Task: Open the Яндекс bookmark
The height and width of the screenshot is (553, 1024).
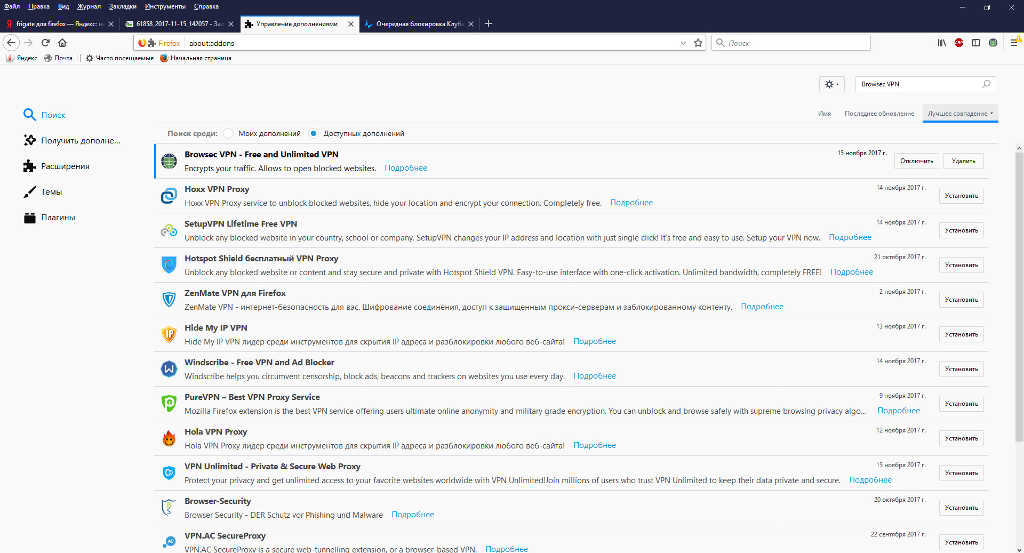Action: point(22,58)
